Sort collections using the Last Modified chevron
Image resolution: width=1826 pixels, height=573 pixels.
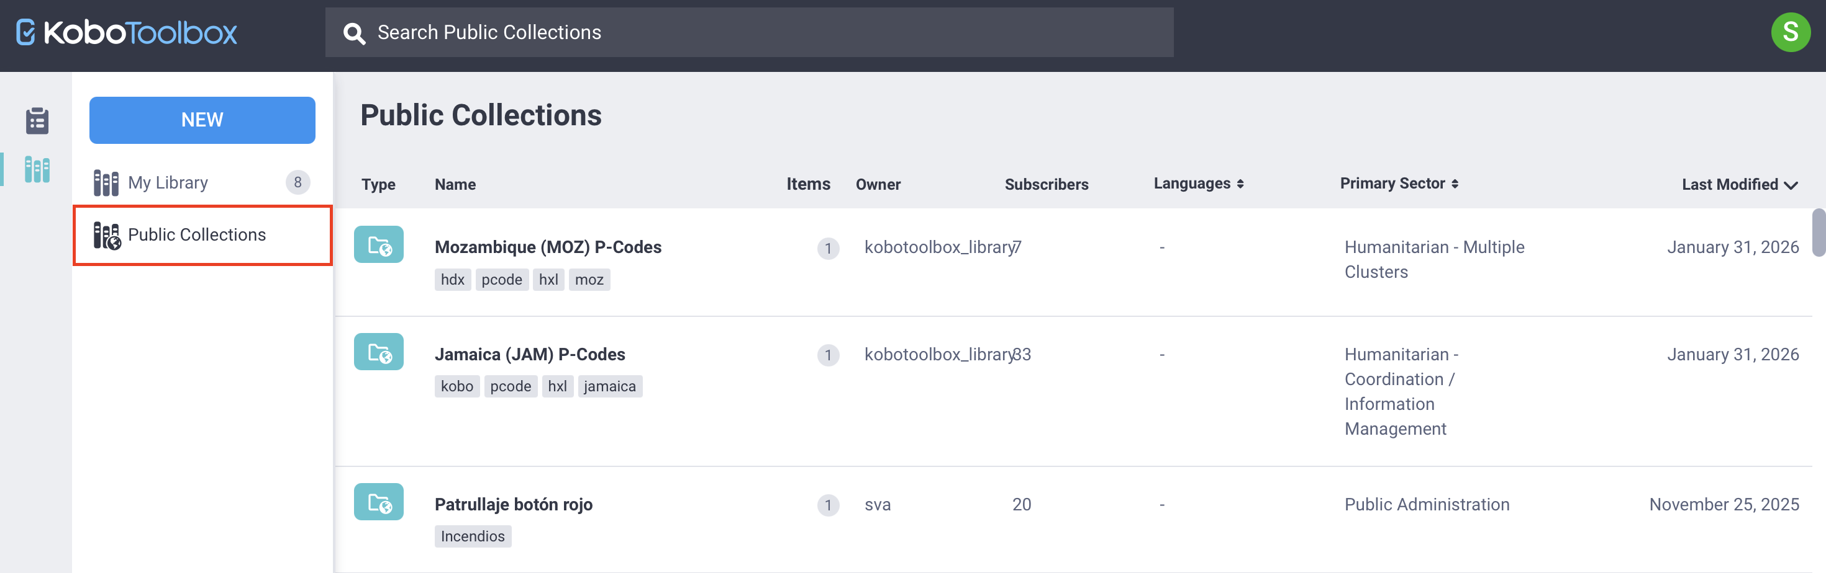click(1790, 185)
